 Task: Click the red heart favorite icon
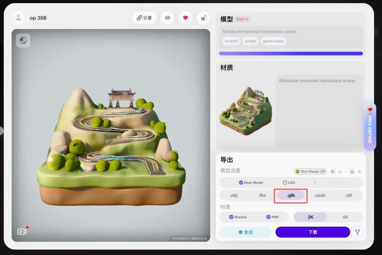[185, 18]
